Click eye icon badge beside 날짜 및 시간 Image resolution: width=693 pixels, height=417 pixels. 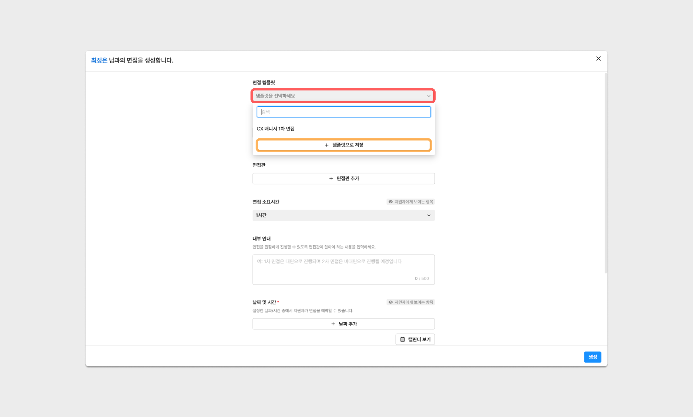pos(391,302)
